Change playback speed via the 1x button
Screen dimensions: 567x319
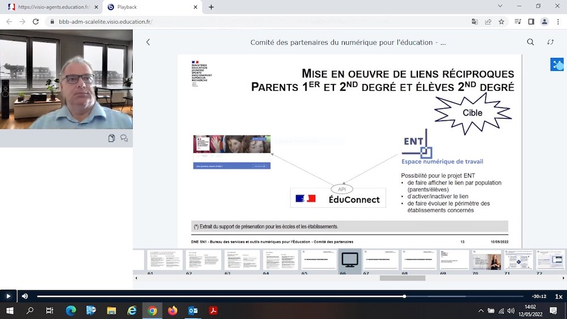pyautogui.click(x=558, y=296)
